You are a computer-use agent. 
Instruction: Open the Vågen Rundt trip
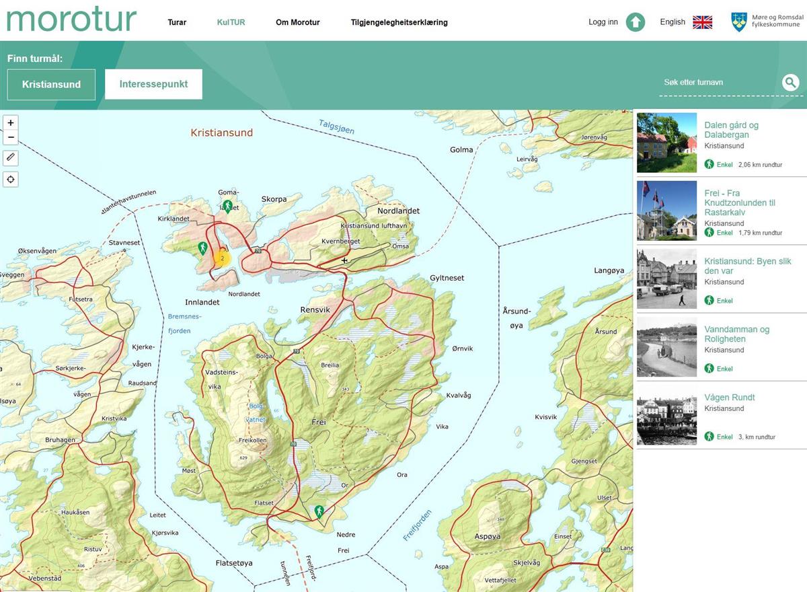tap(730, 397)
